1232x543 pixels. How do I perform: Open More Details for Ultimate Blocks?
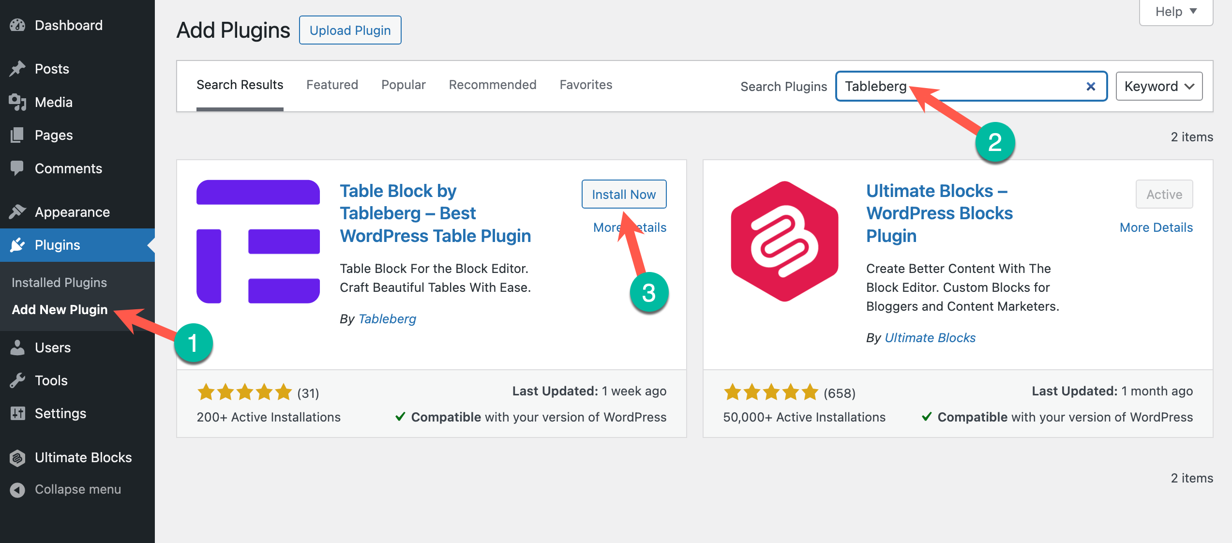(x=1156, y=227)
